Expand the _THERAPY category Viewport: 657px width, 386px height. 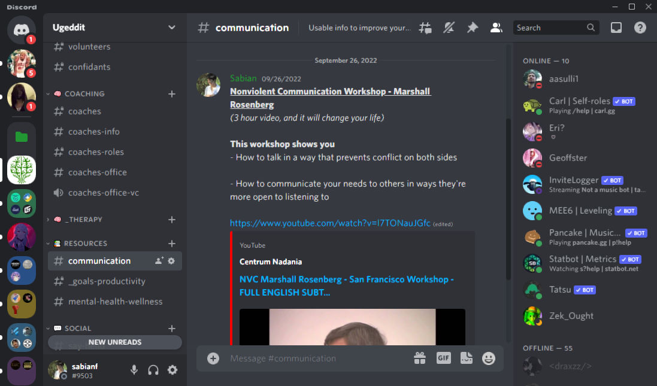pos(83,220)
